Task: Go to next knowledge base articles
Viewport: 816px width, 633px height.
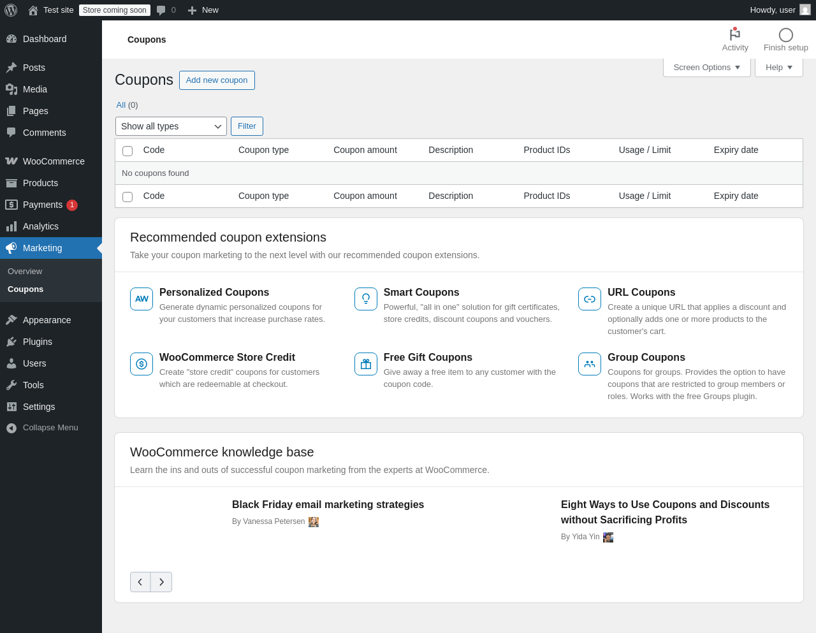Action: (x=161, y=582)
